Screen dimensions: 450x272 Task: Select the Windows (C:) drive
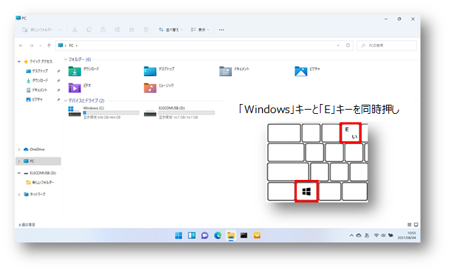[x=103, y=112]
